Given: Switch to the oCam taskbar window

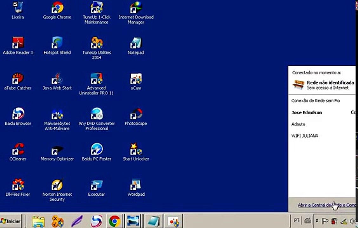Looking at the screenshot, I should coord(173,221).
